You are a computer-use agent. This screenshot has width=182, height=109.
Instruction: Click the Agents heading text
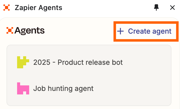coord(29,31)
